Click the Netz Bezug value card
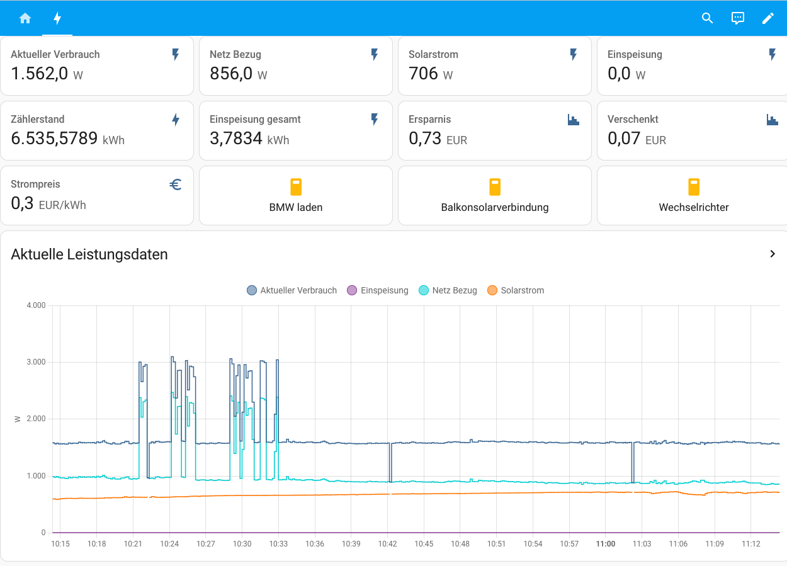The image size is (787, 566). [x=296, y=65]
